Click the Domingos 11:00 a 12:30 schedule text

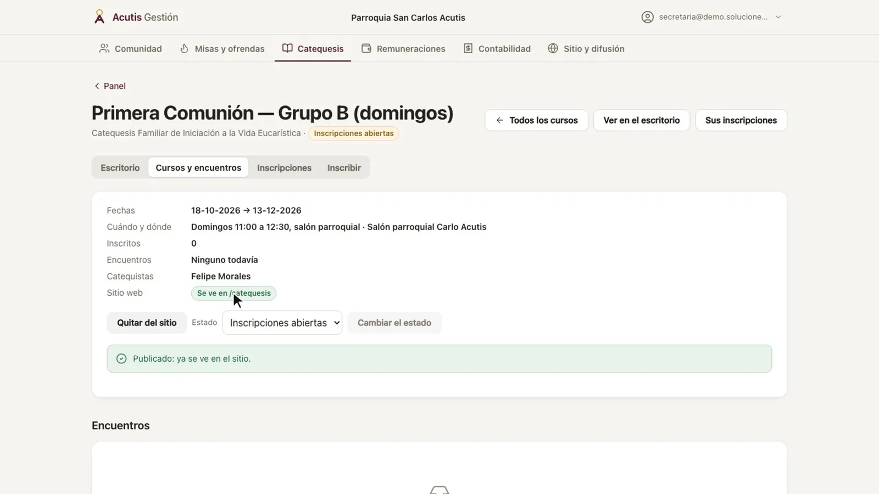click(338, 227)
